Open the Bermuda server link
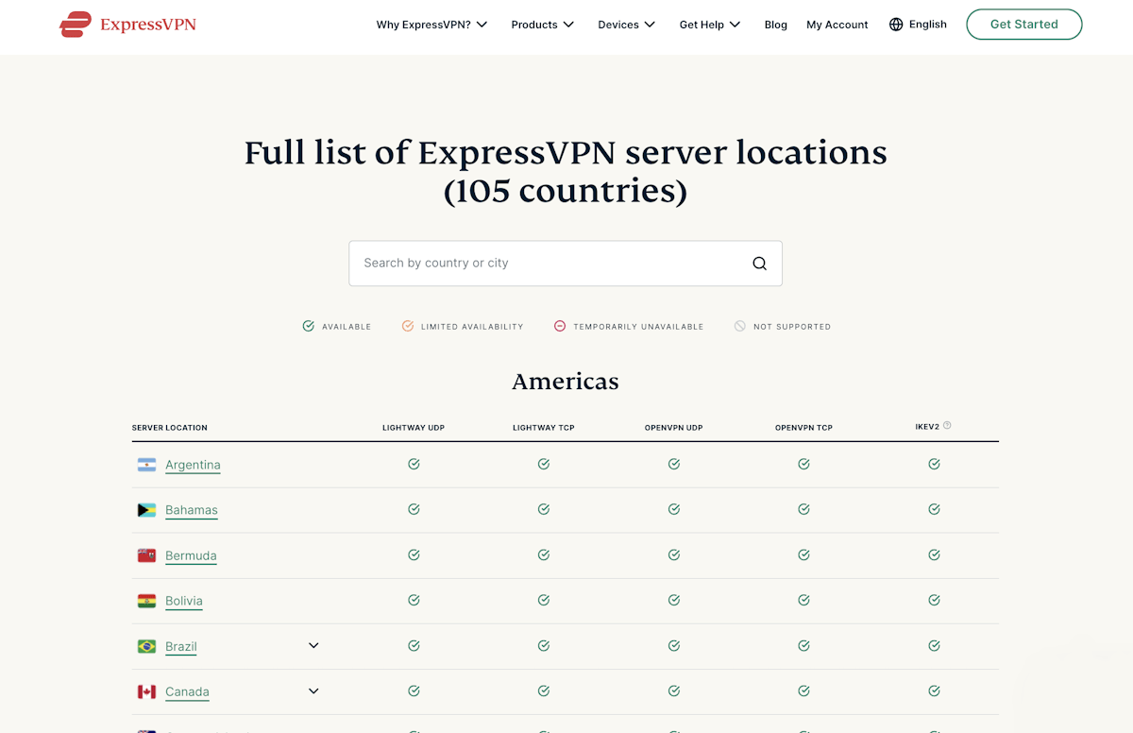1133x733 pixels. pyautogui.click(x=191, y=555)
